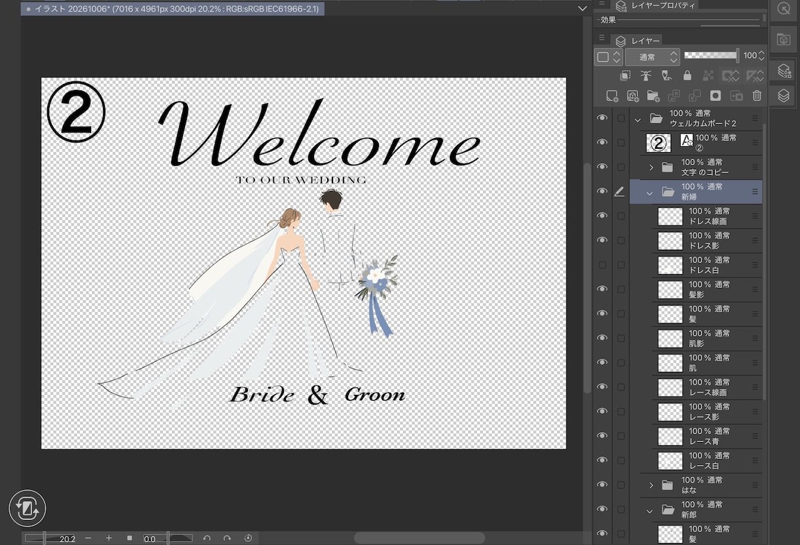Create a new raster layer
The image size is (800, 545).
point(612,96)
